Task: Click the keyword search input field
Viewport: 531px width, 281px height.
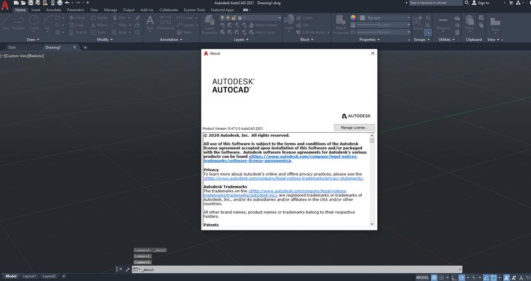Action: point(435,3)
